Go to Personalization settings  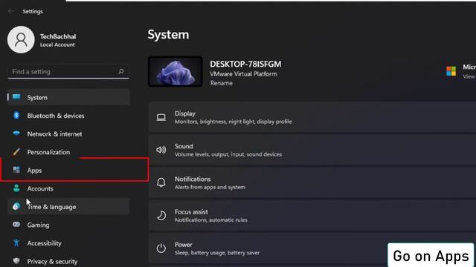pyautogui.click(x=68, y=152)
